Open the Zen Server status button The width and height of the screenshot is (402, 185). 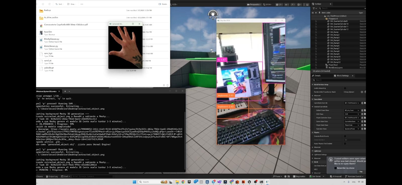coord(317,176)
